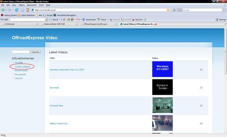Open Gmail icon in Google toolbar
Image resolution: width=227 pixels, height=137 pixels.
coord(78,19)
